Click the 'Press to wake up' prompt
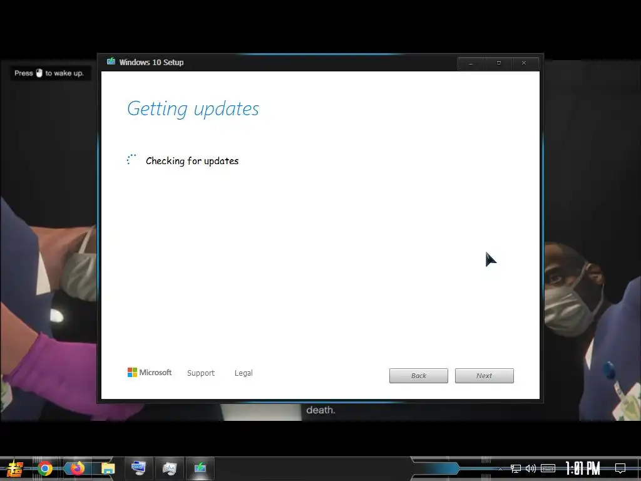The image size is (641, 481). tap(49, 73)
